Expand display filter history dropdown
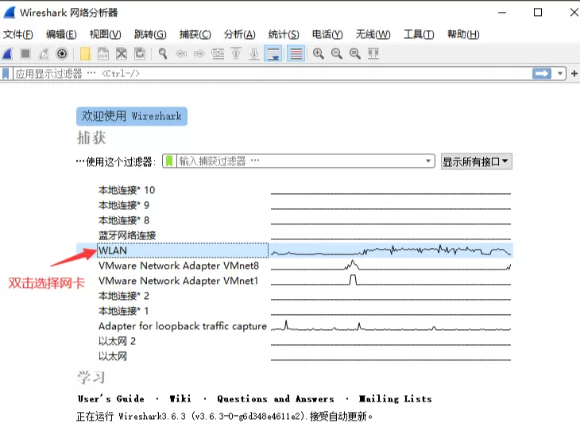 pos(560,74)
